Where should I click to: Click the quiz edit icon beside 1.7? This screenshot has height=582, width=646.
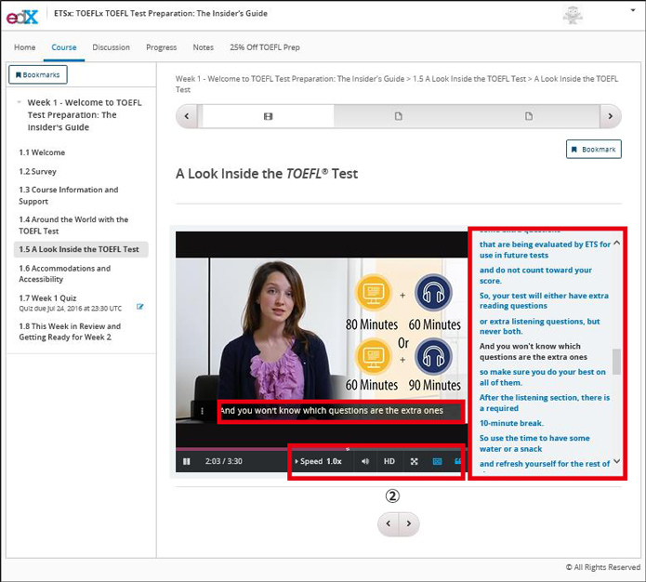click(x=140, y=306)
